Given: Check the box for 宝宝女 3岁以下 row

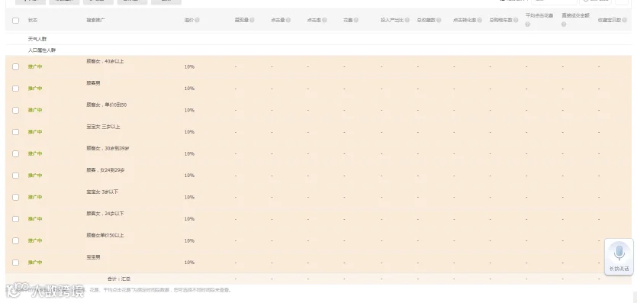Looking at the screenshot, I should pos(15,197).
